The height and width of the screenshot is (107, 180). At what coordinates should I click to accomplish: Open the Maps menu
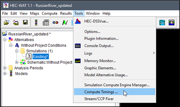(35, 13)
